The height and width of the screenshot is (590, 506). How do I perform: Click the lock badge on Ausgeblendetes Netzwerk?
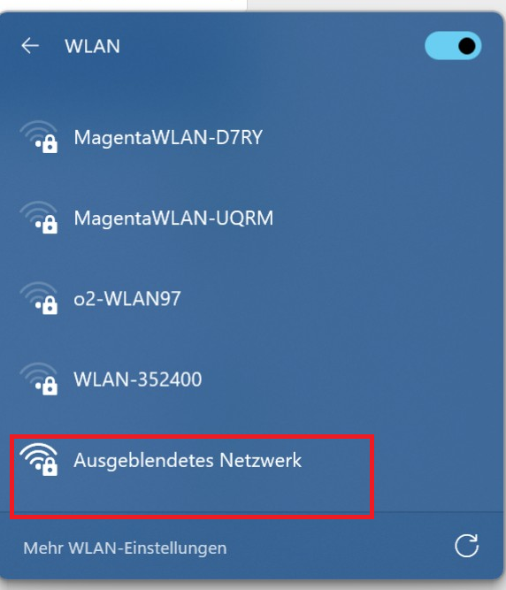[50, 467]
